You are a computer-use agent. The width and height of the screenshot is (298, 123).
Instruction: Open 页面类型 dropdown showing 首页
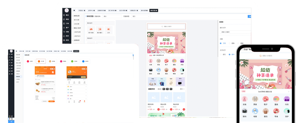[x=141, y=17]
